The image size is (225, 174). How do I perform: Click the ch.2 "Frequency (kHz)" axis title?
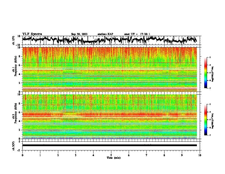[x=16, y=113]
